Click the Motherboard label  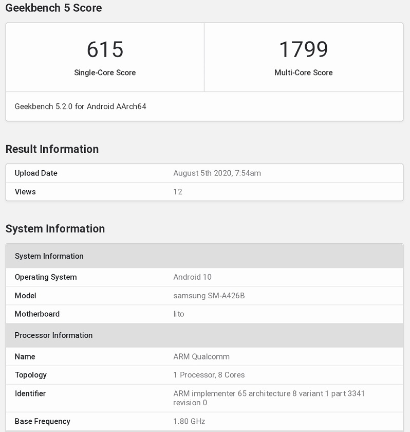point(37,314)
